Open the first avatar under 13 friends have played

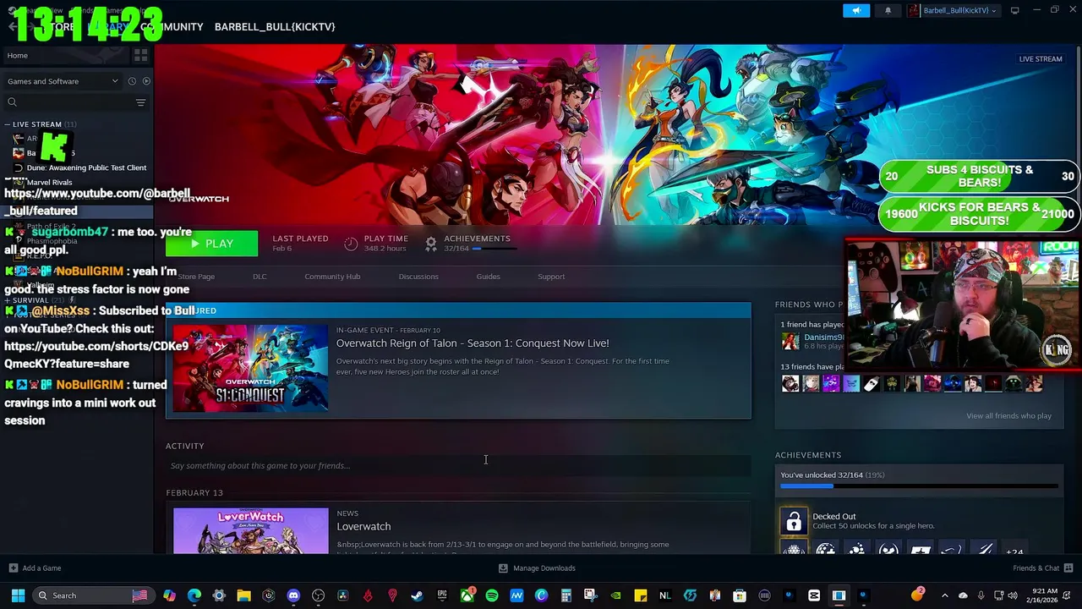tap(790, 384)
